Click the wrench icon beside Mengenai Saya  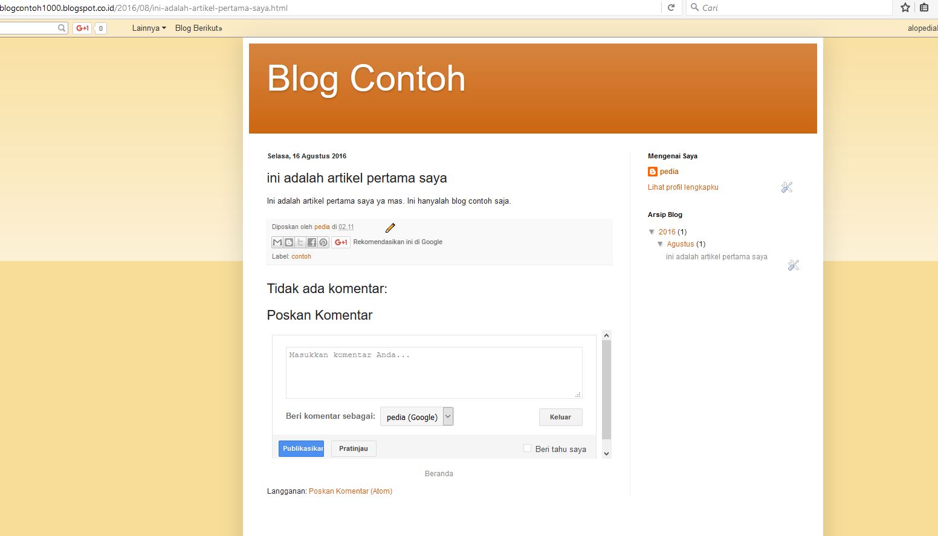pos(786,187)
